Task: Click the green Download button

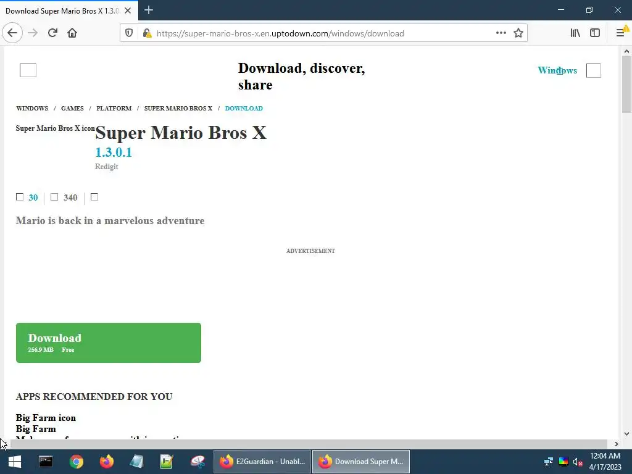Action: click(109, 343)
